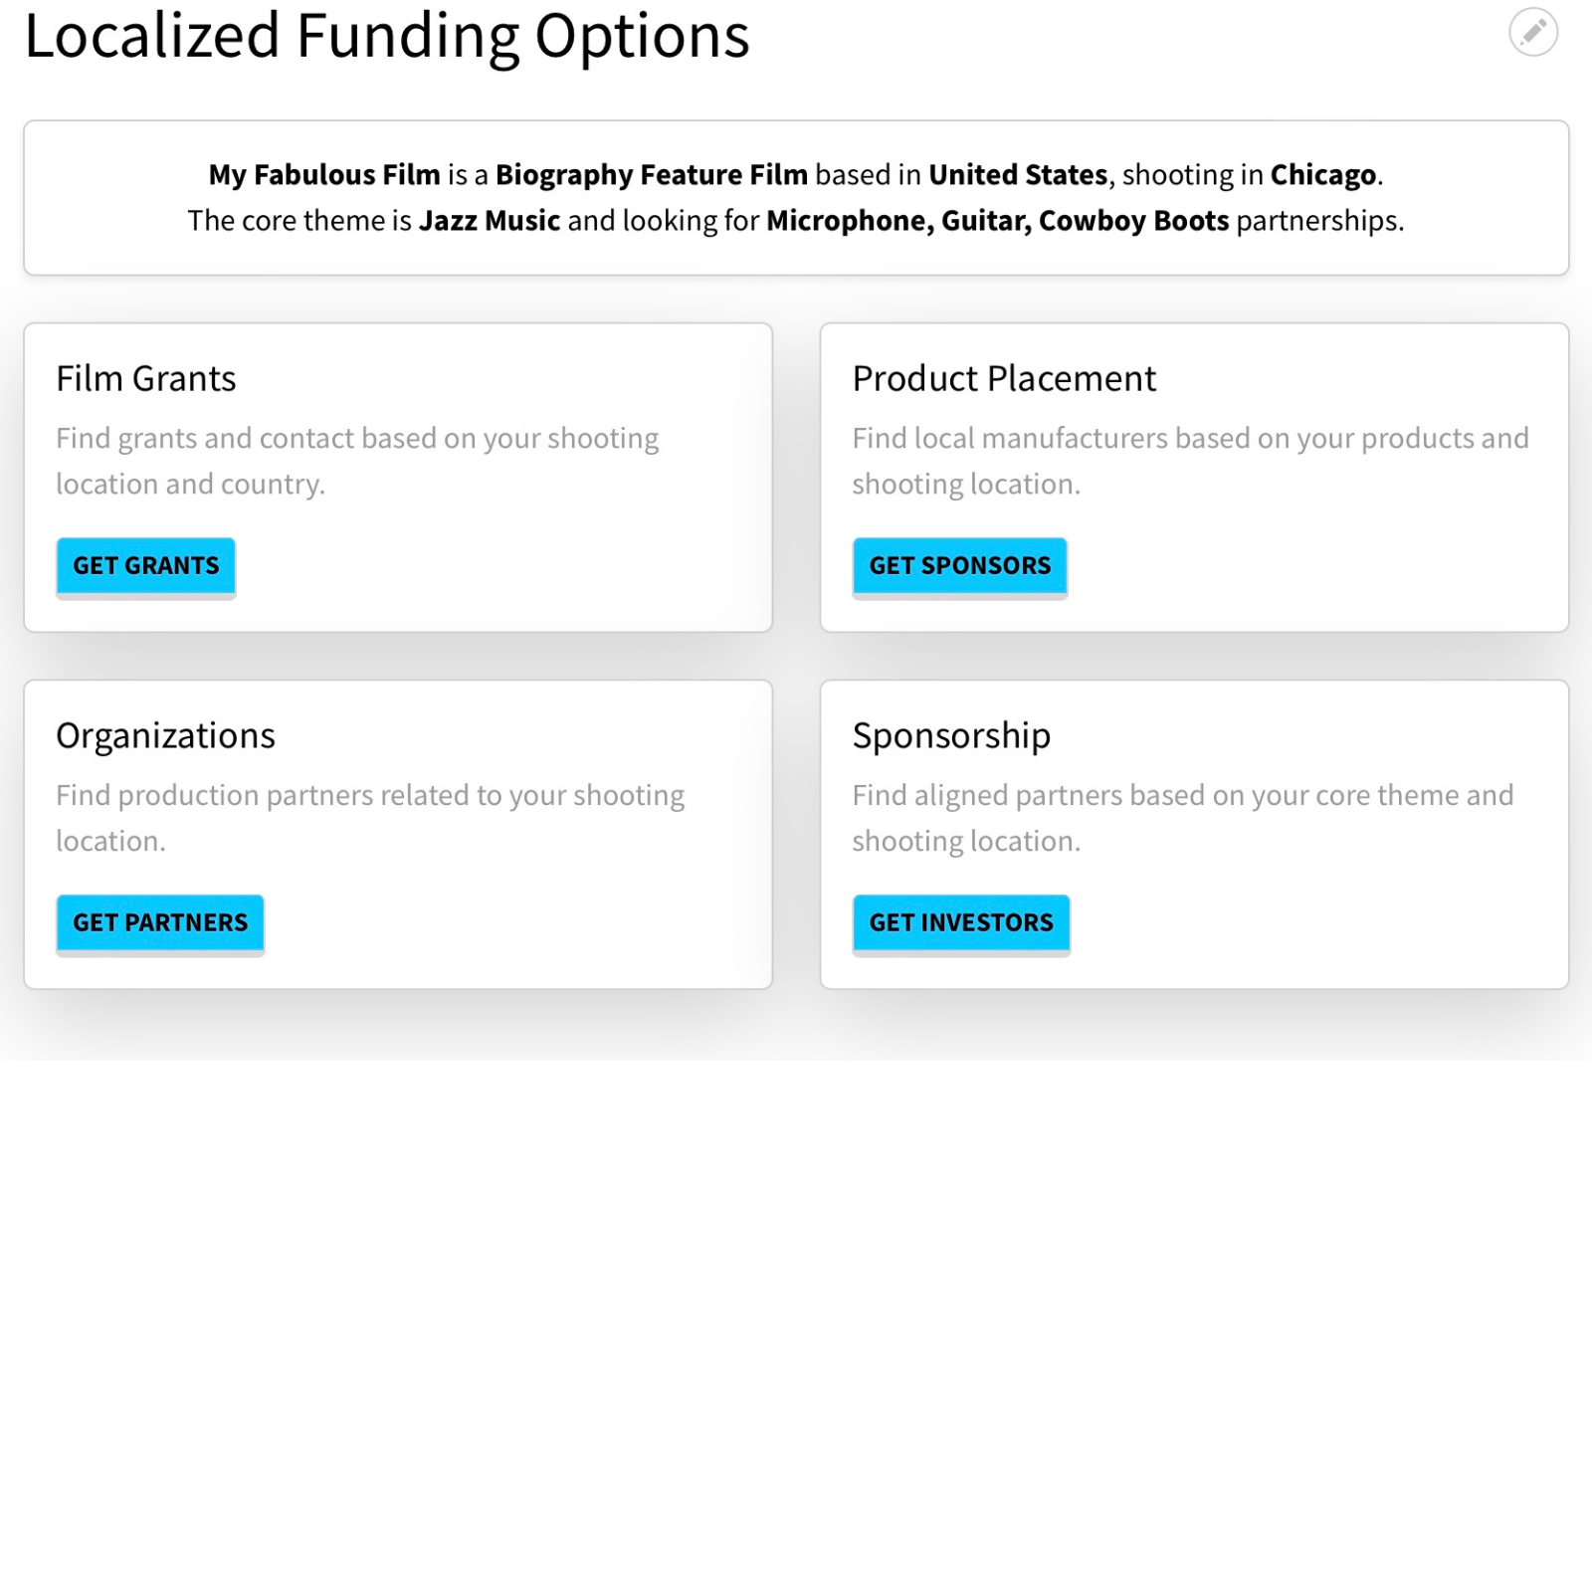Click the edit pencil icon top right
The width and height of the screenshot is (1592, 1592).
[1533, 32]
